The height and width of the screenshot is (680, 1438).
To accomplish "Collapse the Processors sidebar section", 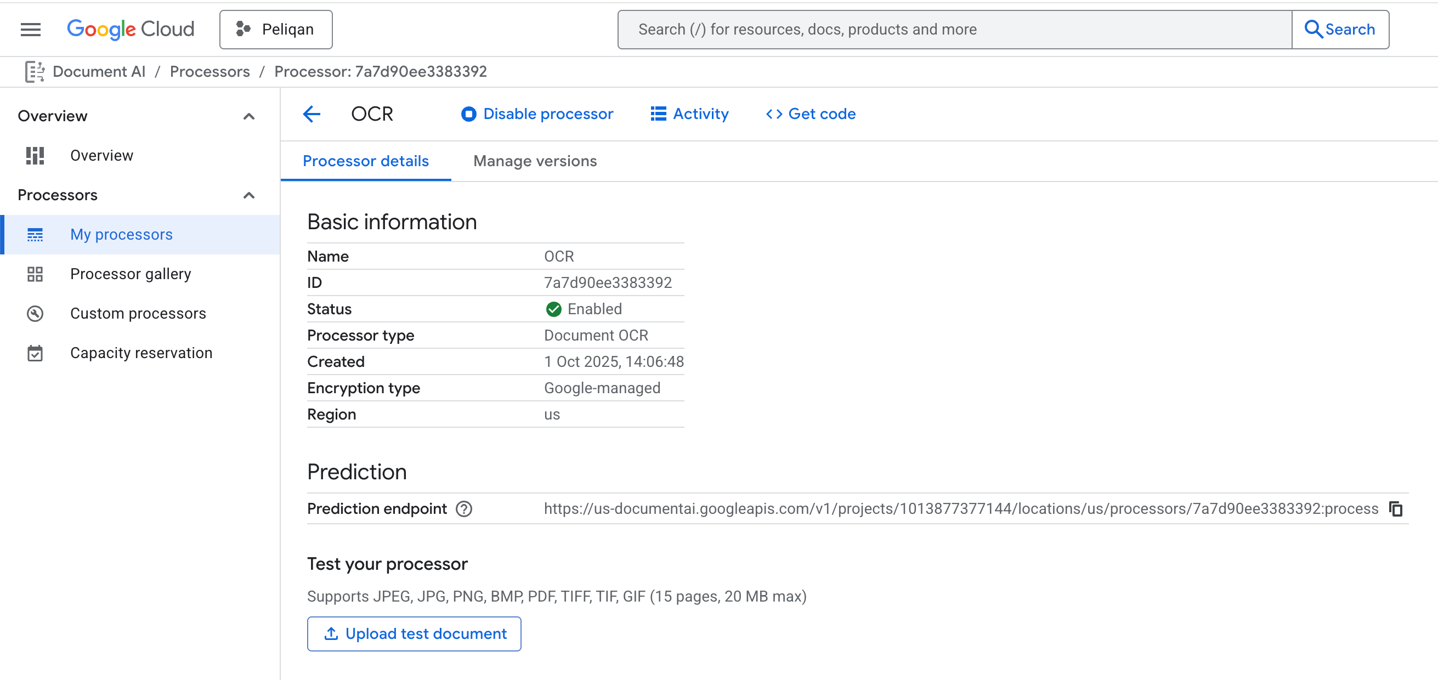I will (x=249, y=195).
